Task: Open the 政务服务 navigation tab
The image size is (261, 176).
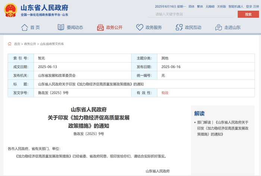Action: 153,27
